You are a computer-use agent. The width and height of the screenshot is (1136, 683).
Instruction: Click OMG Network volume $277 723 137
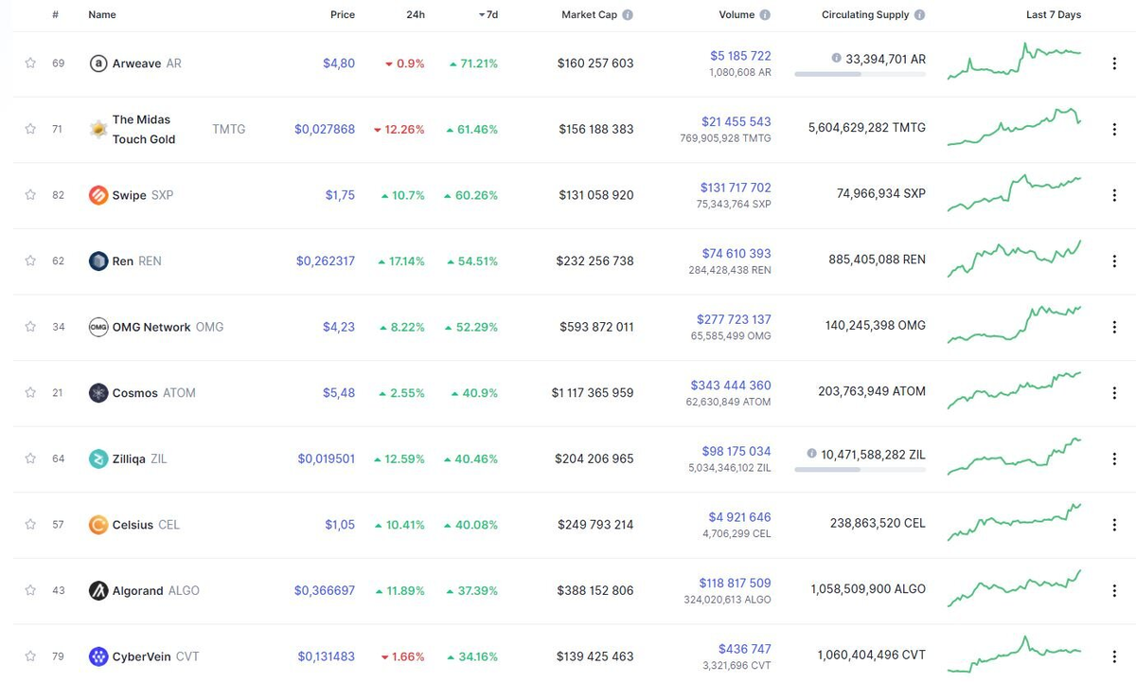(x=734, y=319)
